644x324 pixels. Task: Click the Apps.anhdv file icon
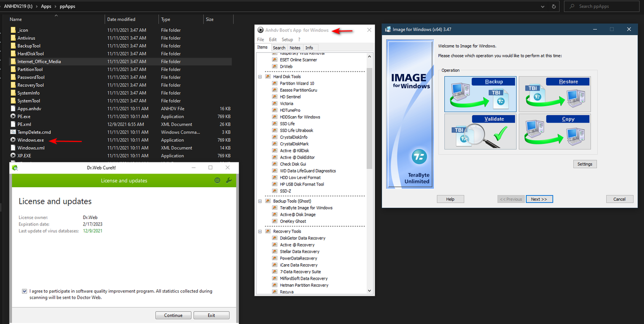pos(13,109)
